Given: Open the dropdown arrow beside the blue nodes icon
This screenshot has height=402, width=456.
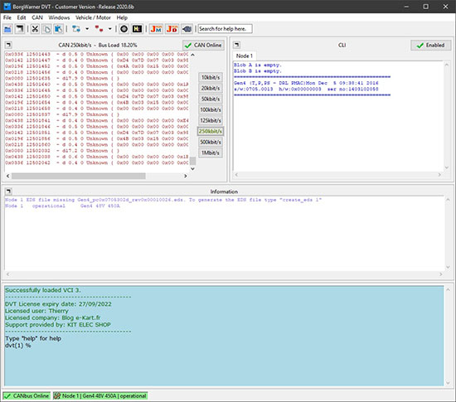Looking at the screenshot, I should [87, 29].
